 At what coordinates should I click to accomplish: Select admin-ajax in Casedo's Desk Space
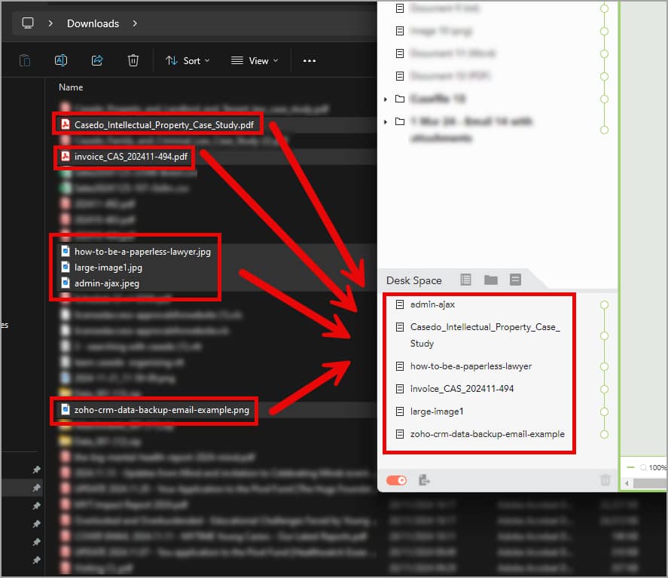tap(432, 304)
